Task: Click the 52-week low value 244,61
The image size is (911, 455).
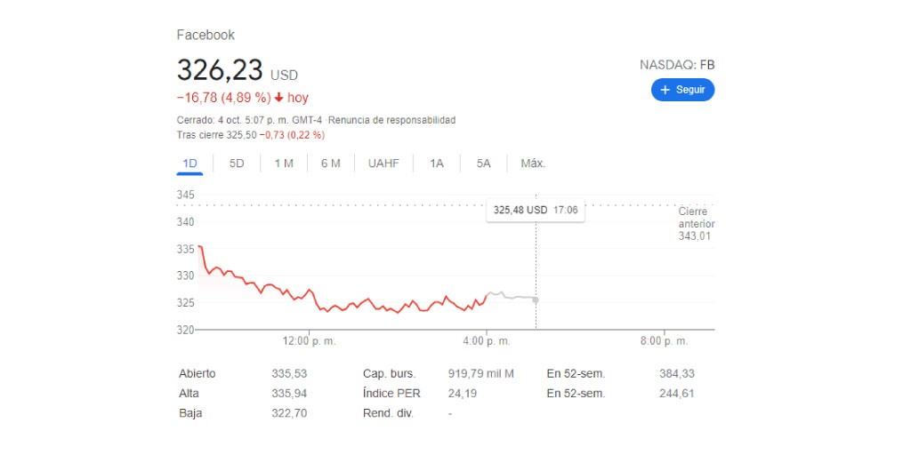Action: tap(677, 394)
